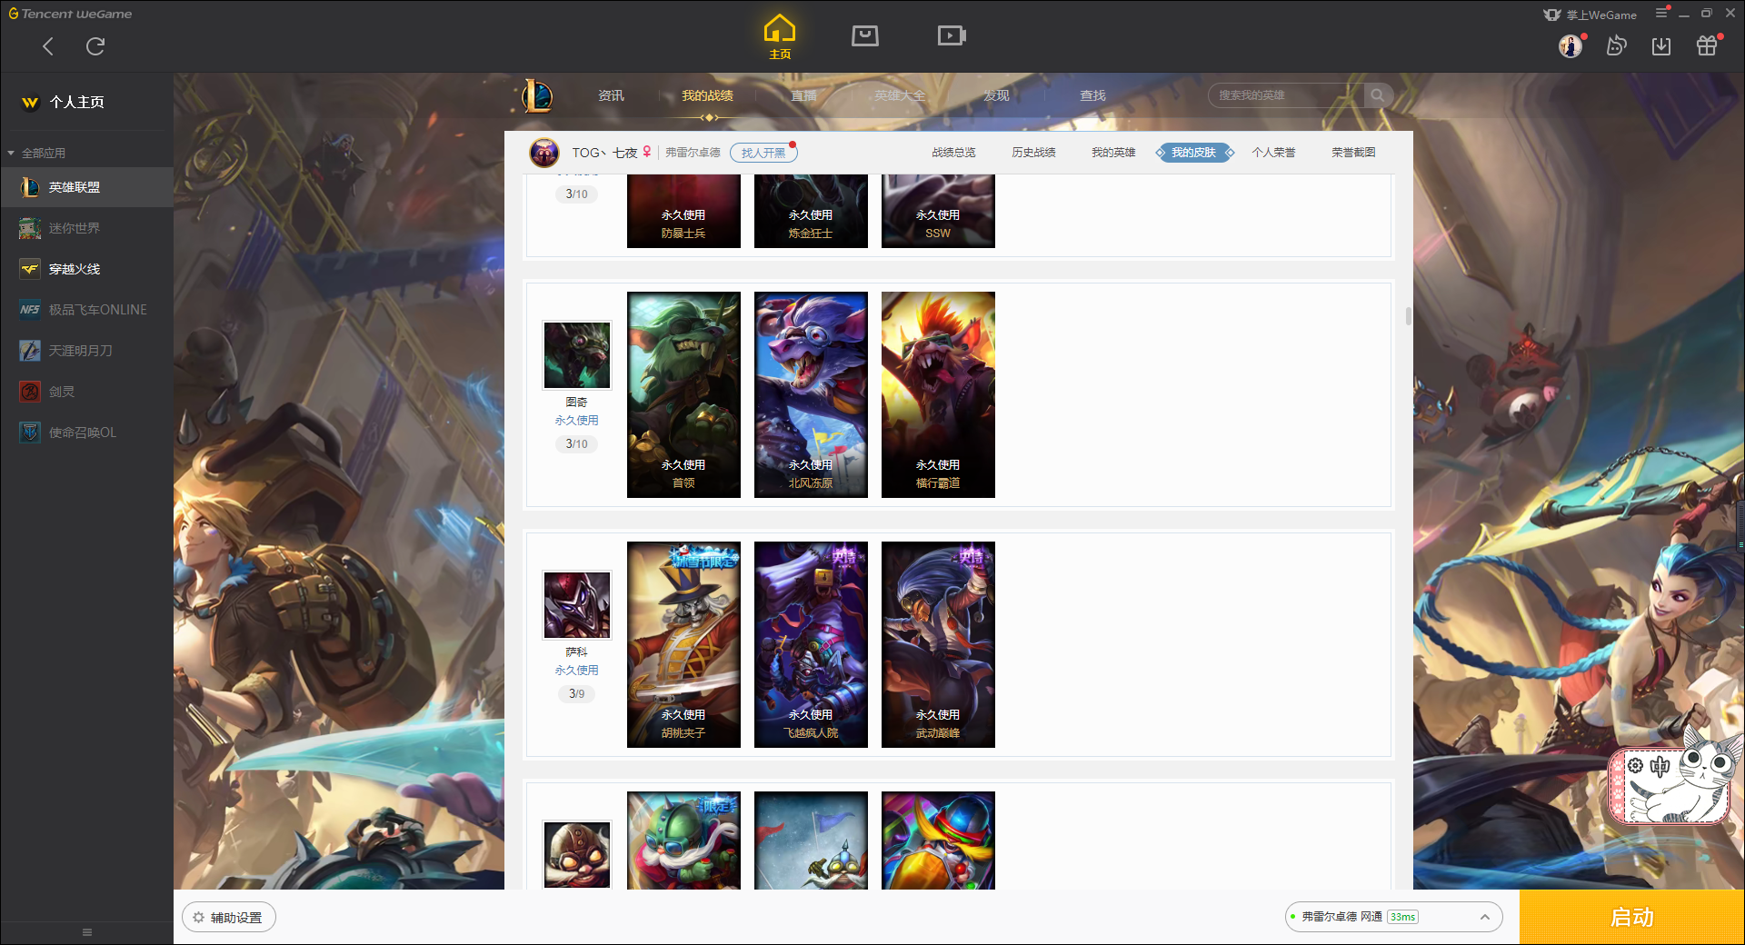This screenshot has height=945, width=1745.
Task: Switch to the 战绩总览 sub-tab
Action: pyautogui.click(x=953, y=153)
